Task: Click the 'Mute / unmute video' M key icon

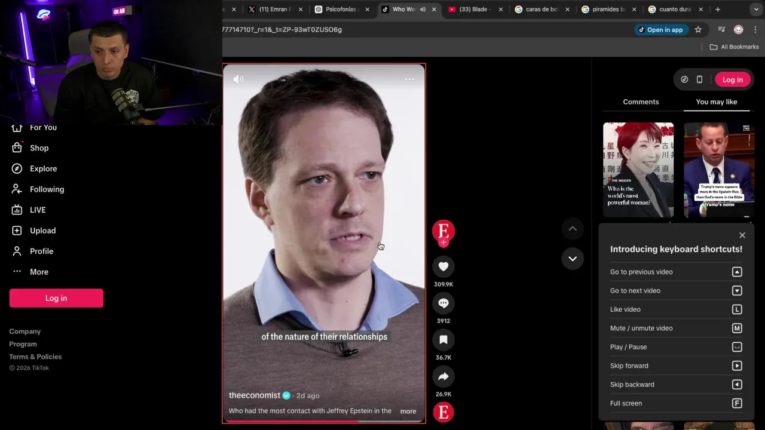Action: tap(737, 328)
